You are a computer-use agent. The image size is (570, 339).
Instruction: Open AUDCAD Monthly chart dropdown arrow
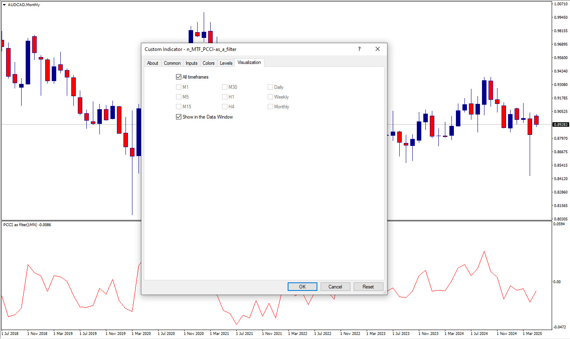4,5
